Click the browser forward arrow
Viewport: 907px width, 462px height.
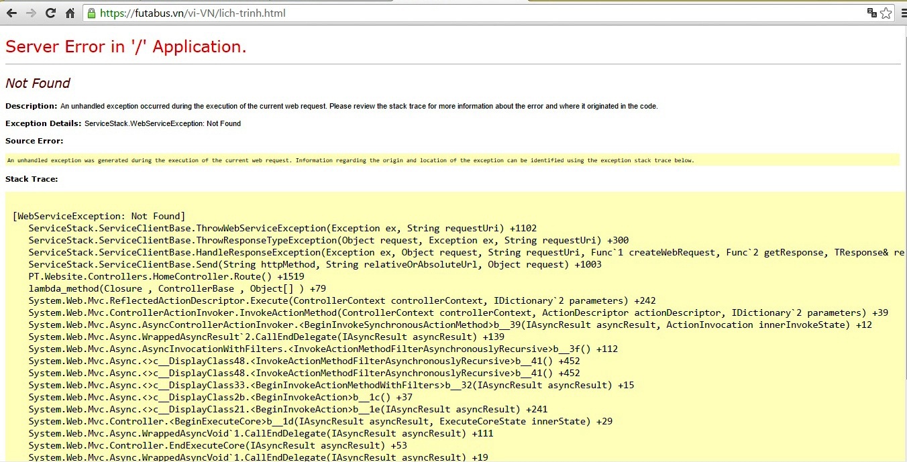coord(30,13)
